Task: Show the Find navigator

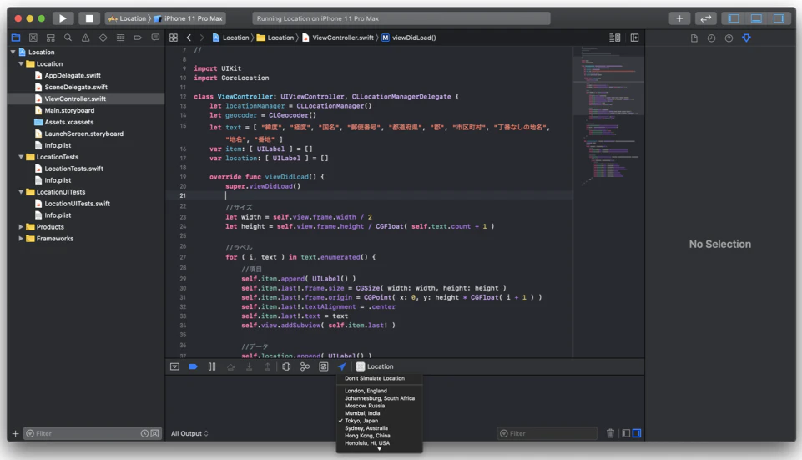Action: tap(68, 38)
